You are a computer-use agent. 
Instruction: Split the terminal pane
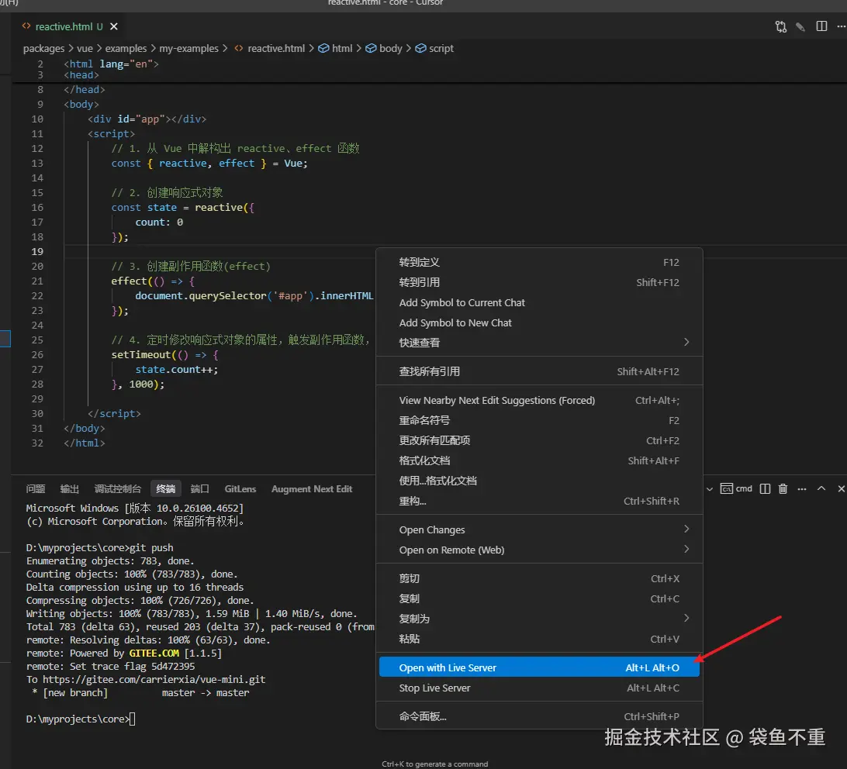765,488
